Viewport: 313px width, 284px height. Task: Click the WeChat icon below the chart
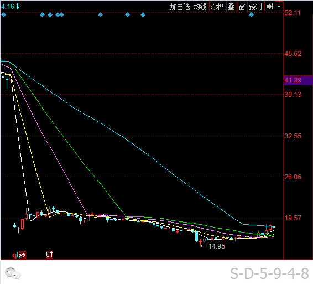pyautogui.click(x=13, y=273)
